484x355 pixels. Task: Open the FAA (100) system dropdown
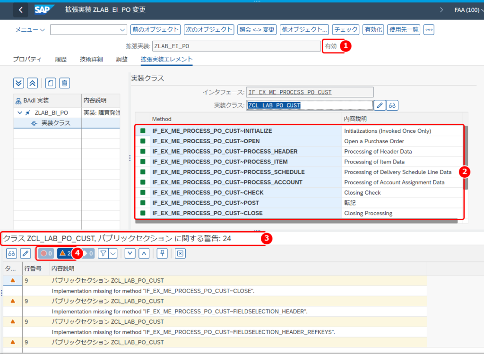click(468, 10)
